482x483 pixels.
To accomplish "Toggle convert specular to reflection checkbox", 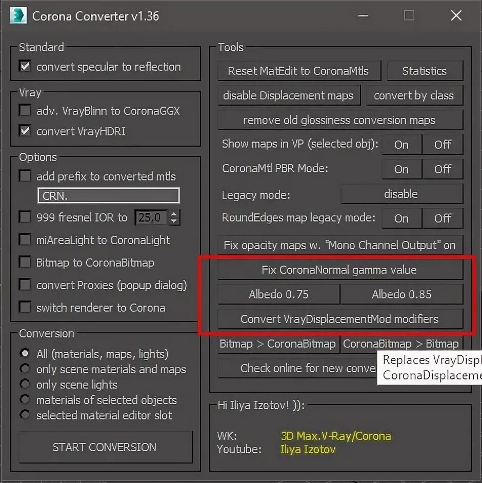I will [25, 66].
